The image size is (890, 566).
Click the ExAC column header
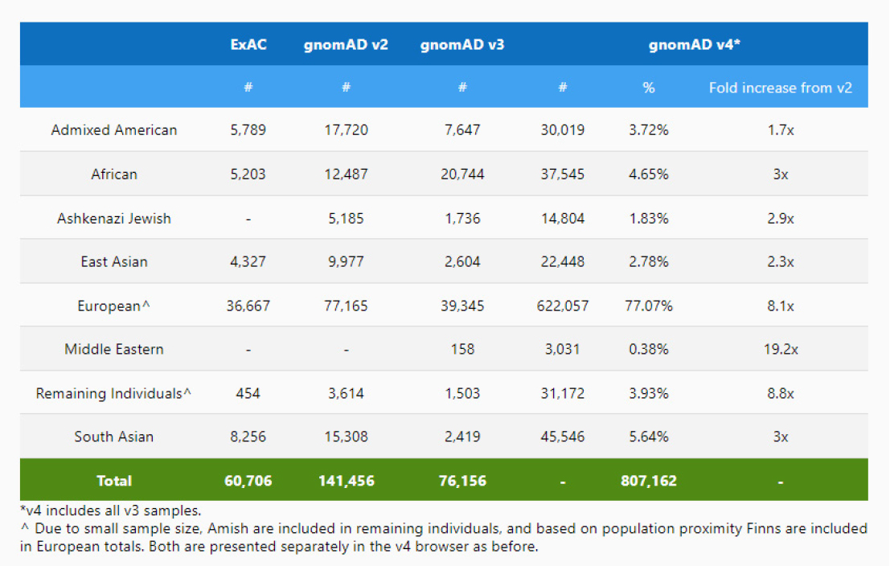[x=248, y=44]
